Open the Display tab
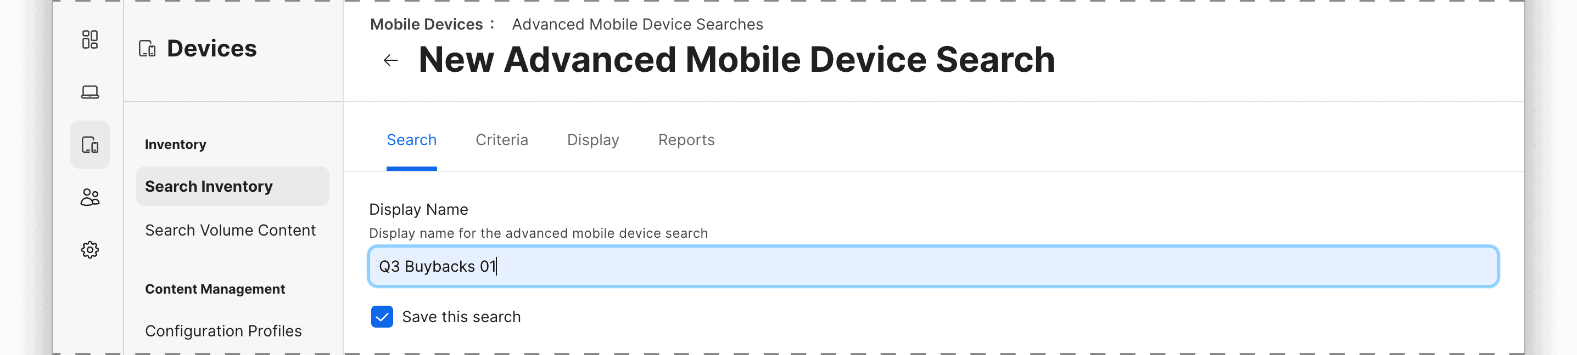Image resolution: width=1577 pixels, height=355 pixels. (592, 140)
